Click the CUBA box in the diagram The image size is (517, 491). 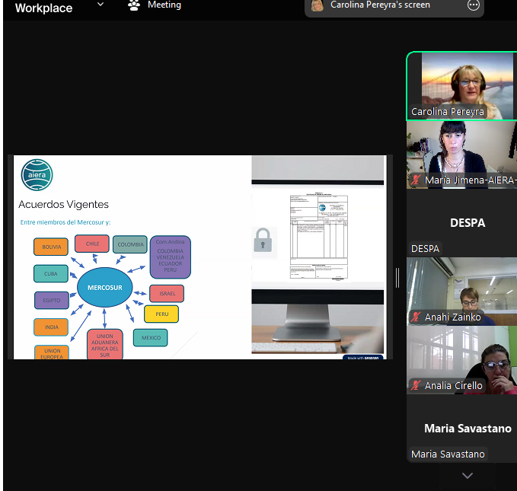click(x=51, y=274)
